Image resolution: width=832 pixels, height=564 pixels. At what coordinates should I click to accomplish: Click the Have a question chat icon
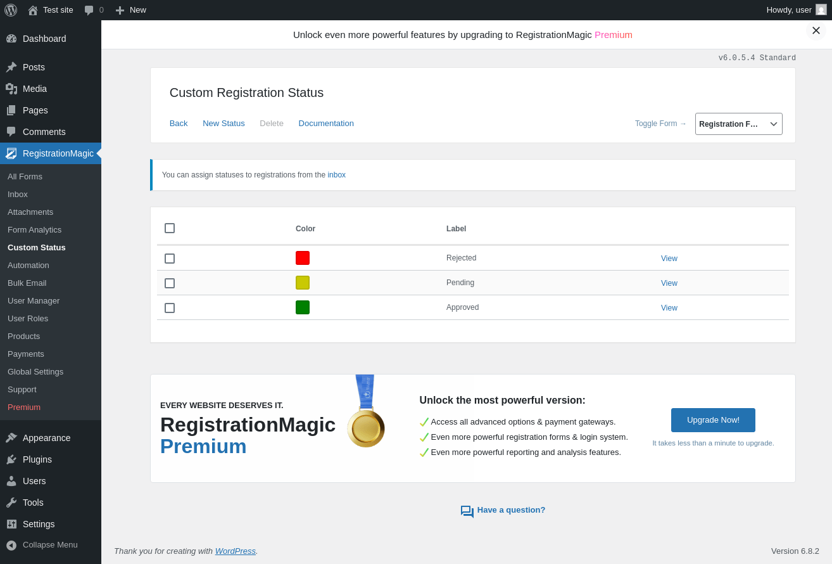pos(467,511)
